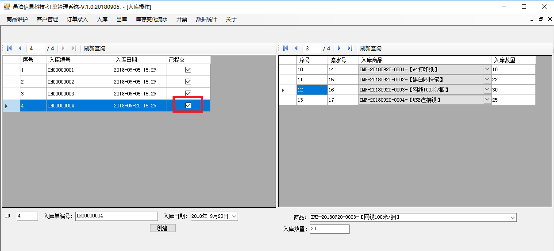
Task: Open the 库存变化流水 menu
Action: pos(152,19)
